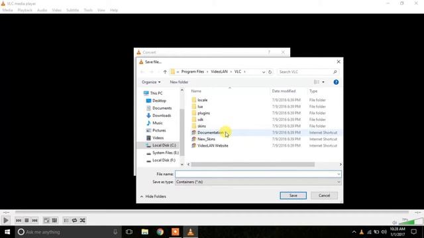Click the VLC Play button
Screen dimensions: 424x238
(x=6, y=220)
